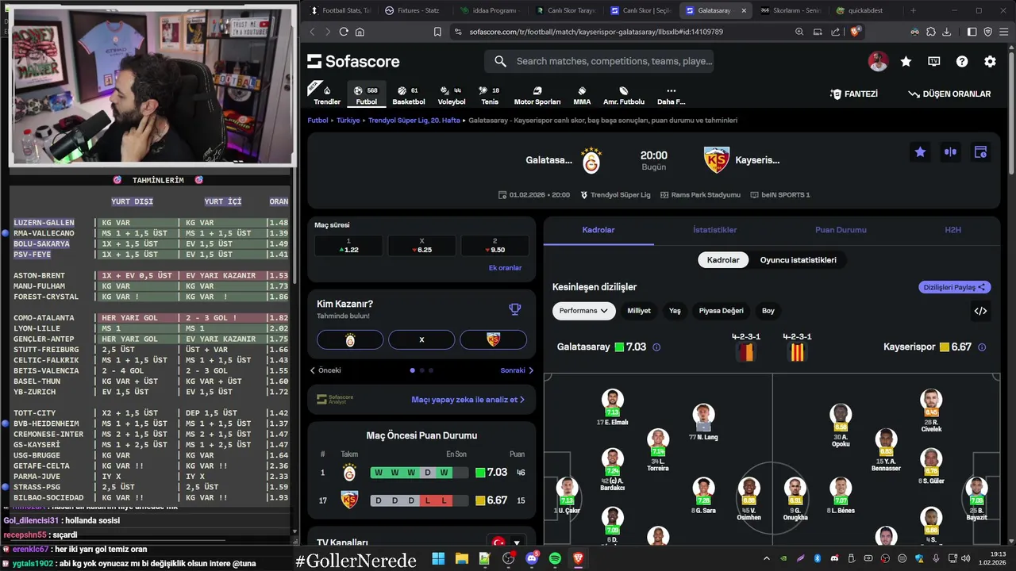Open İstatistikler tab
The width and height of the screenshot is (1016, 571).
pos(714,230)
